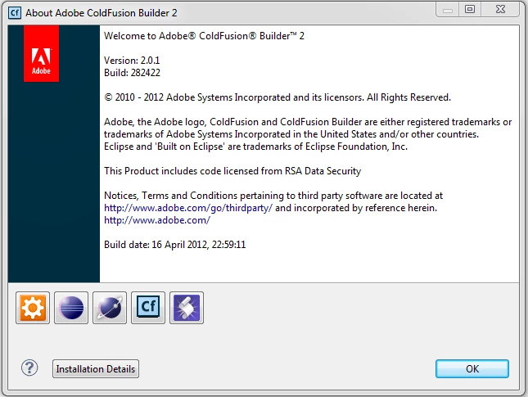Click the 'Welcome to Adobe ColdFusion Builder 2' heading
Viewport: 528px width, 397px height.
pos(204,36)
